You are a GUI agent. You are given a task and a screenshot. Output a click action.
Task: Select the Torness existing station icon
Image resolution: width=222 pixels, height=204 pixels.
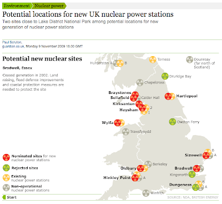click(x=153, y=59)
